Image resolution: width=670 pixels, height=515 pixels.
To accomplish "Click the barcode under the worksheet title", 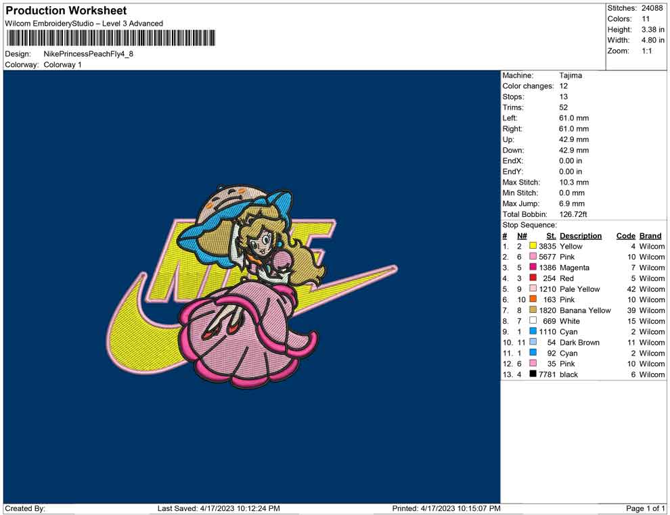I will [x=110, y=38].
